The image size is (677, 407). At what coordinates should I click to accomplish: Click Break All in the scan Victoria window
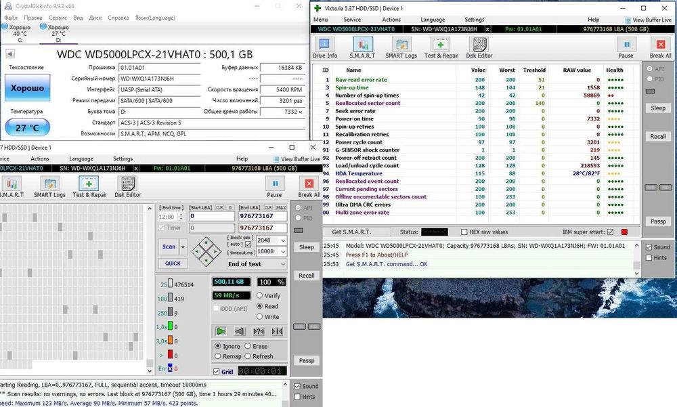pos(309,187)
